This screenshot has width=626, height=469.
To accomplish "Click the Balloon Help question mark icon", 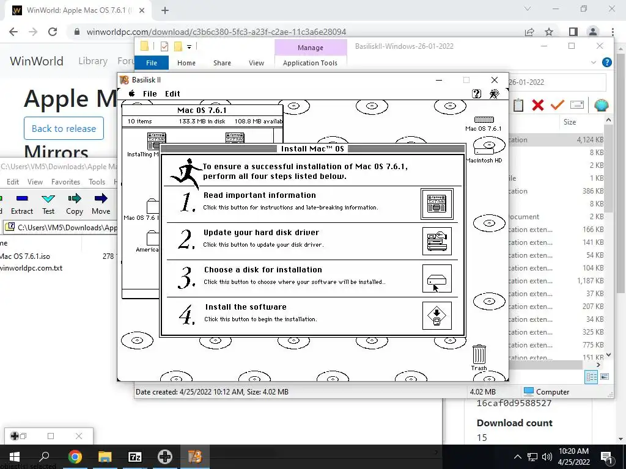I will point(476,93).
